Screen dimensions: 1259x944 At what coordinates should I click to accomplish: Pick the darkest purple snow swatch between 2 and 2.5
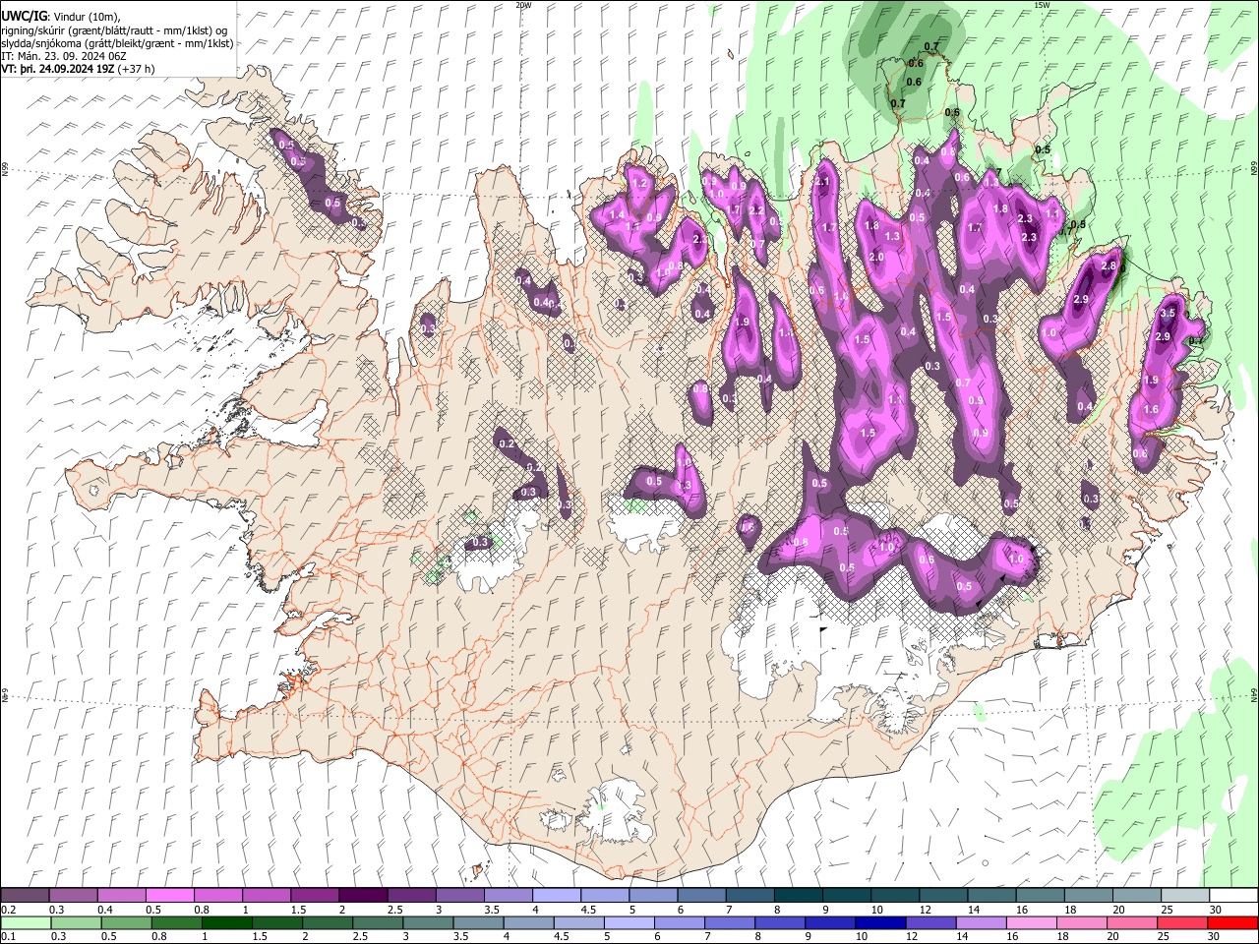(363, 895)
